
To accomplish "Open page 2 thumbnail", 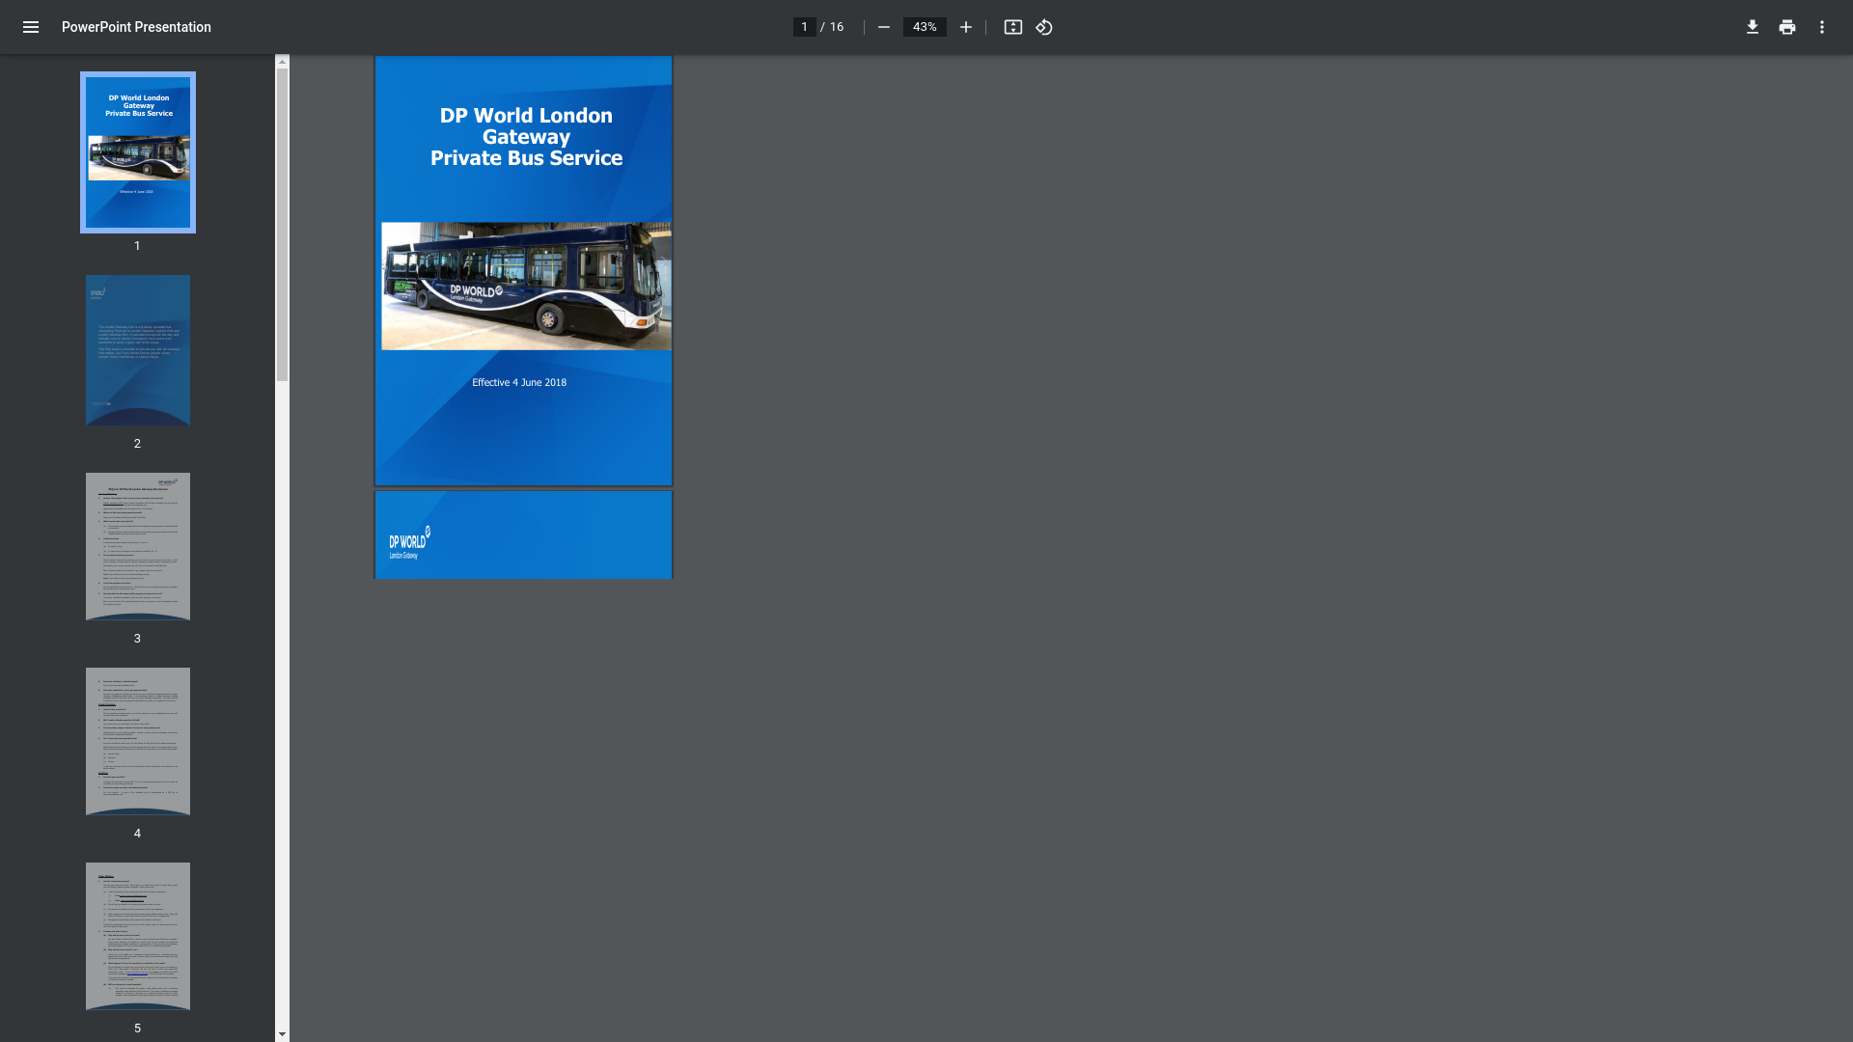I will coord(138,350).
